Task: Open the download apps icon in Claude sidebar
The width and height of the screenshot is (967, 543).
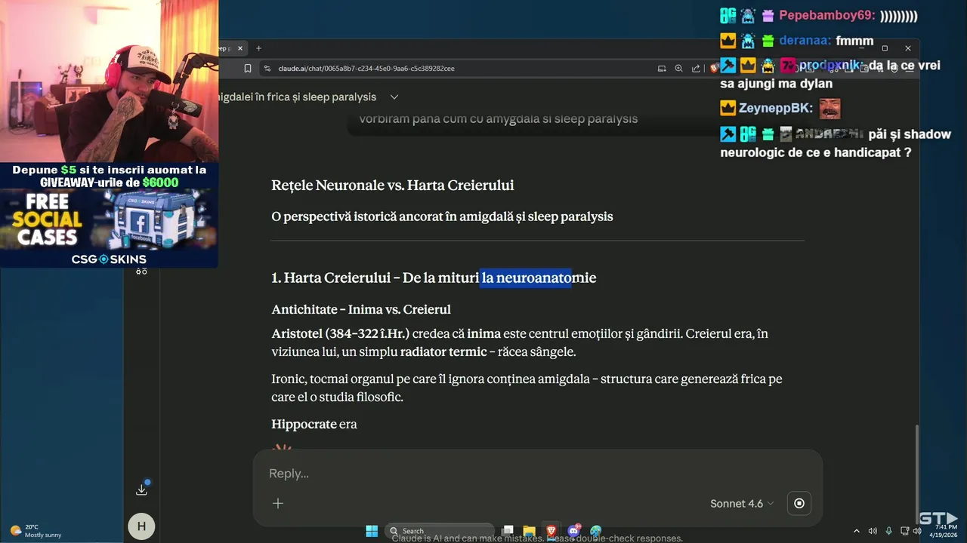Action: tap(141, 489)
